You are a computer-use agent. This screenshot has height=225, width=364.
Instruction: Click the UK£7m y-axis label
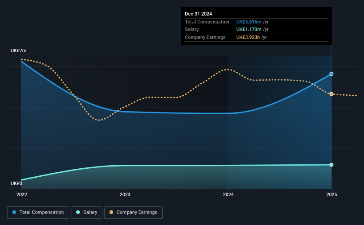(x=18, y=50)
